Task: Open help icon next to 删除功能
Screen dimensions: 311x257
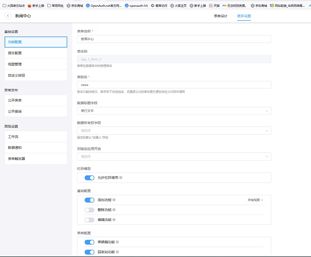Action: coord(114,210)
